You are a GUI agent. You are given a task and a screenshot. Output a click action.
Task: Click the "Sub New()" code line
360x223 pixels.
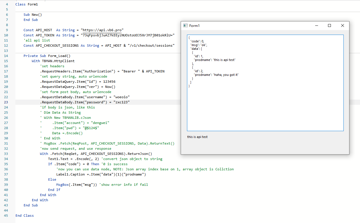click(33, 15)
